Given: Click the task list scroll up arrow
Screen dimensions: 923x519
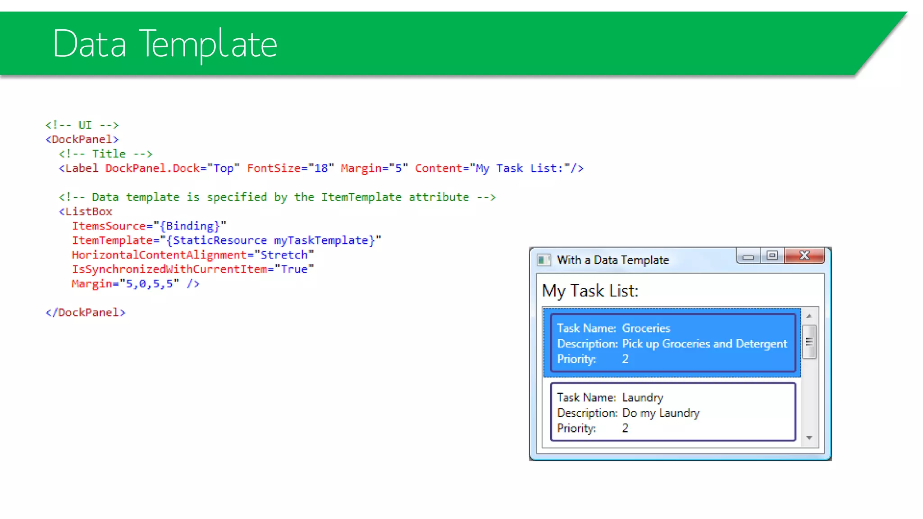Looking at the screenshot, I should [x=809, y=316].
